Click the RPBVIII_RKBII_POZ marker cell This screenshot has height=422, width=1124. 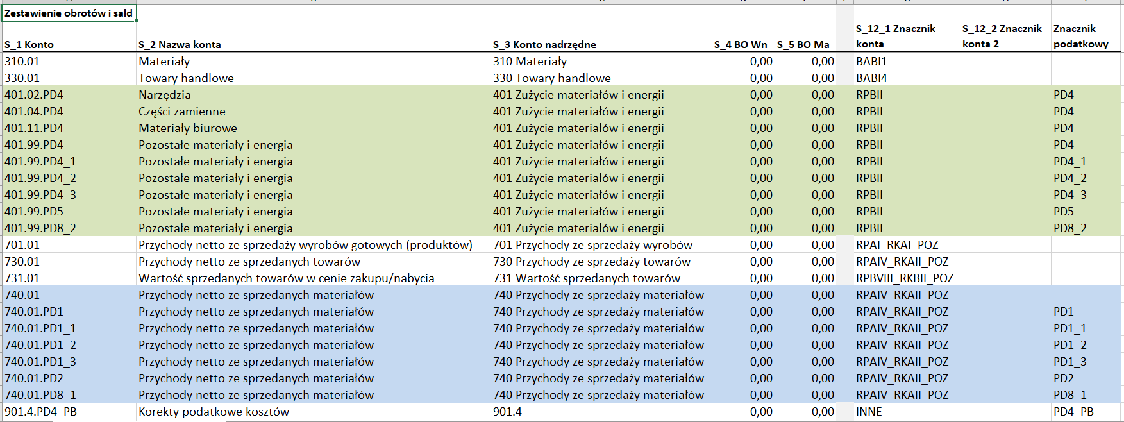(907, 278)
